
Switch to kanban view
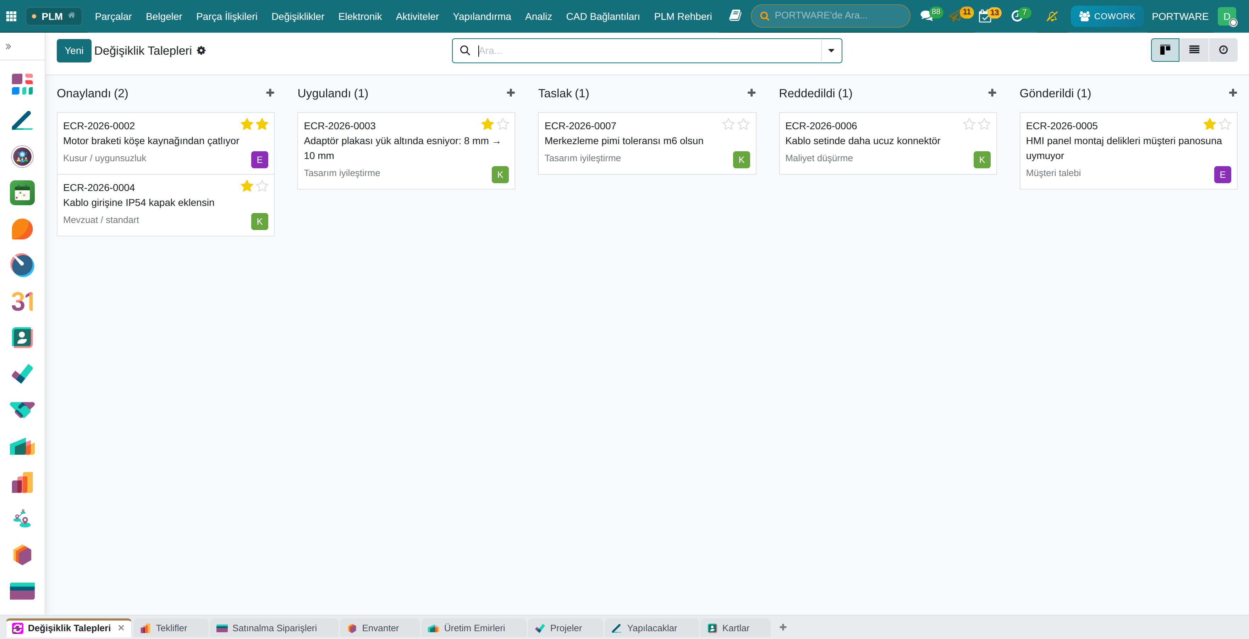coord(1165,50)
